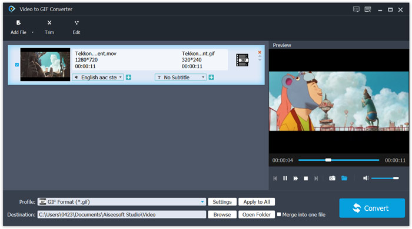Image resolution: width=412 pixels, height=229 pixels.
Task: Pause the preview playback
Action: pos(285,179)
